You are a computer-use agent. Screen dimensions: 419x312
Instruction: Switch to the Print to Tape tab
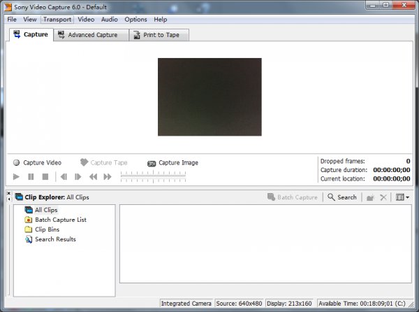159,35
